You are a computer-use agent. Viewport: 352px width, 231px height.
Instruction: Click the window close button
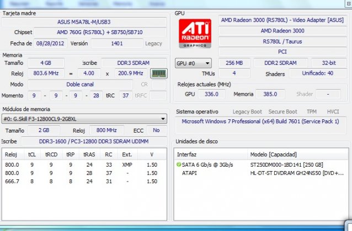pyautogui.click(x=349, y=4)
